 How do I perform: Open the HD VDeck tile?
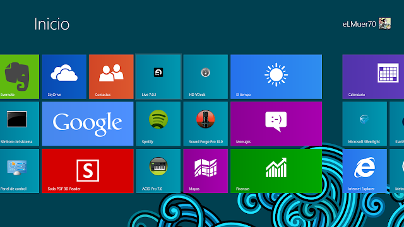pyautogui.click(x=206, y=77)
